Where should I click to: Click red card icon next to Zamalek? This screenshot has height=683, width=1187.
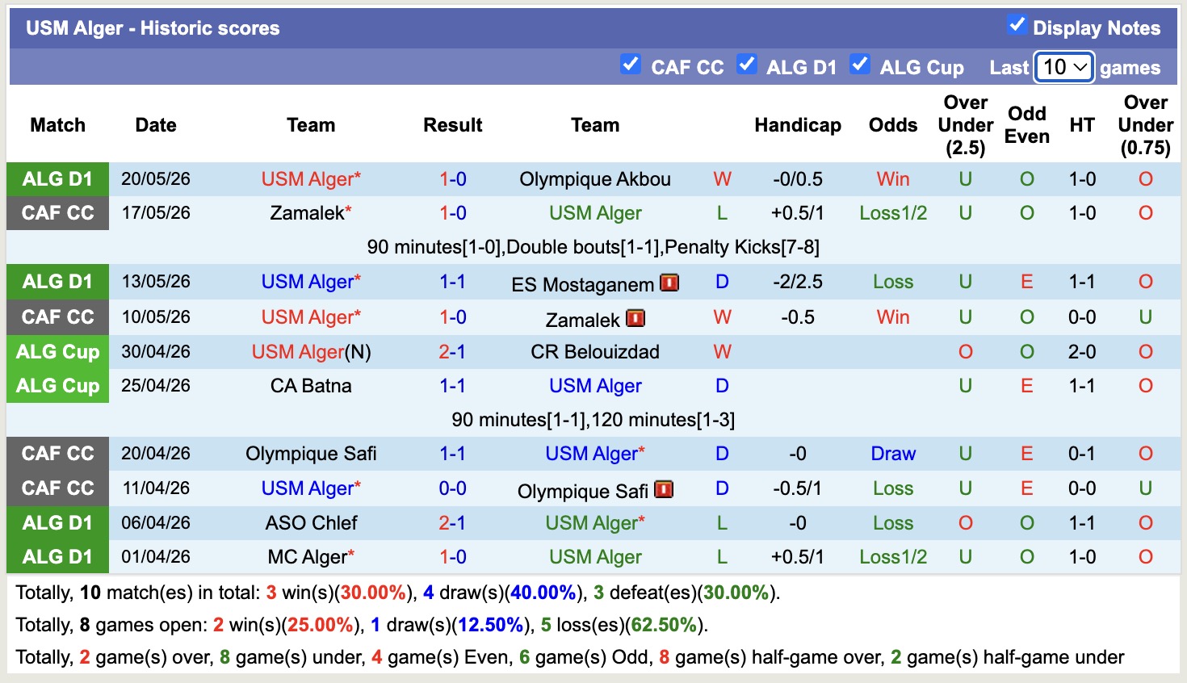click(x=635, y=318)
